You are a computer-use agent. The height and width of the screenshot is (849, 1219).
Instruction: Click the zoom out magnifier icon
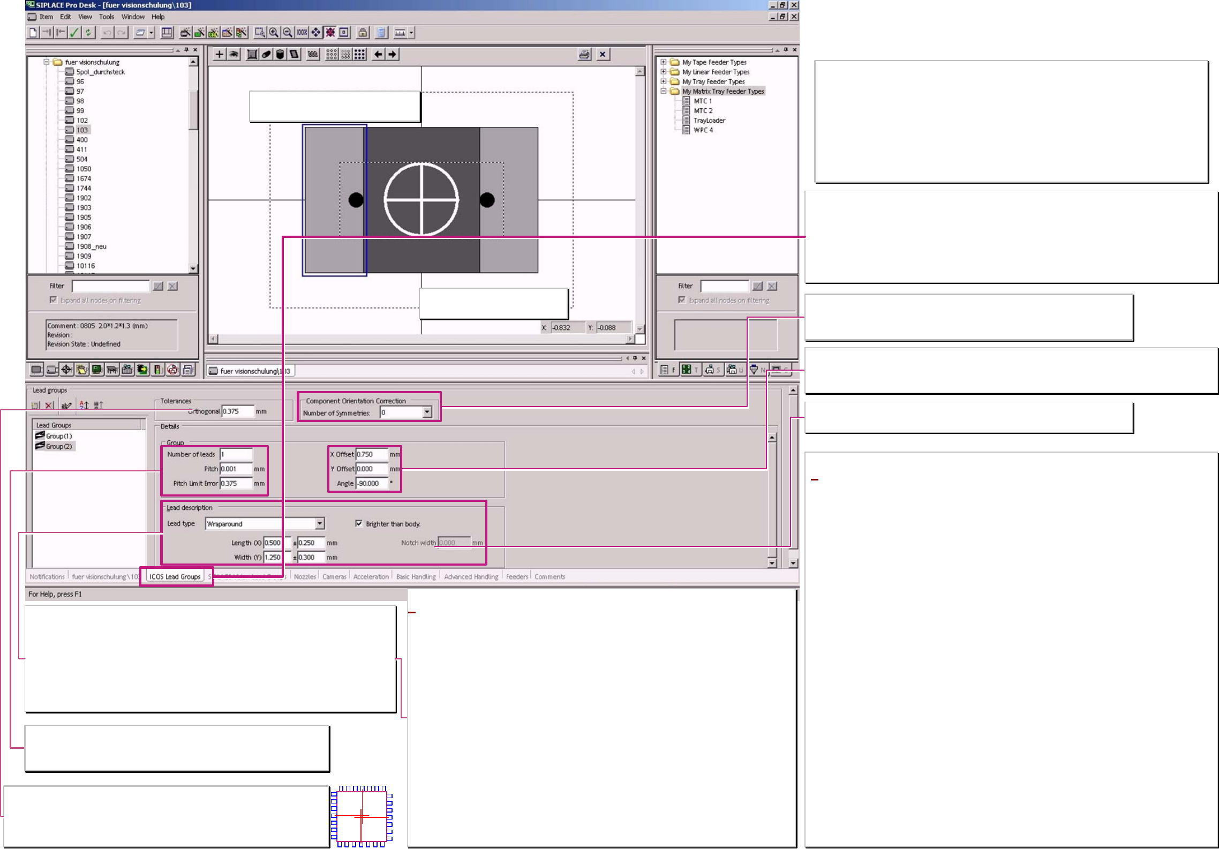(x=288, y=33)
